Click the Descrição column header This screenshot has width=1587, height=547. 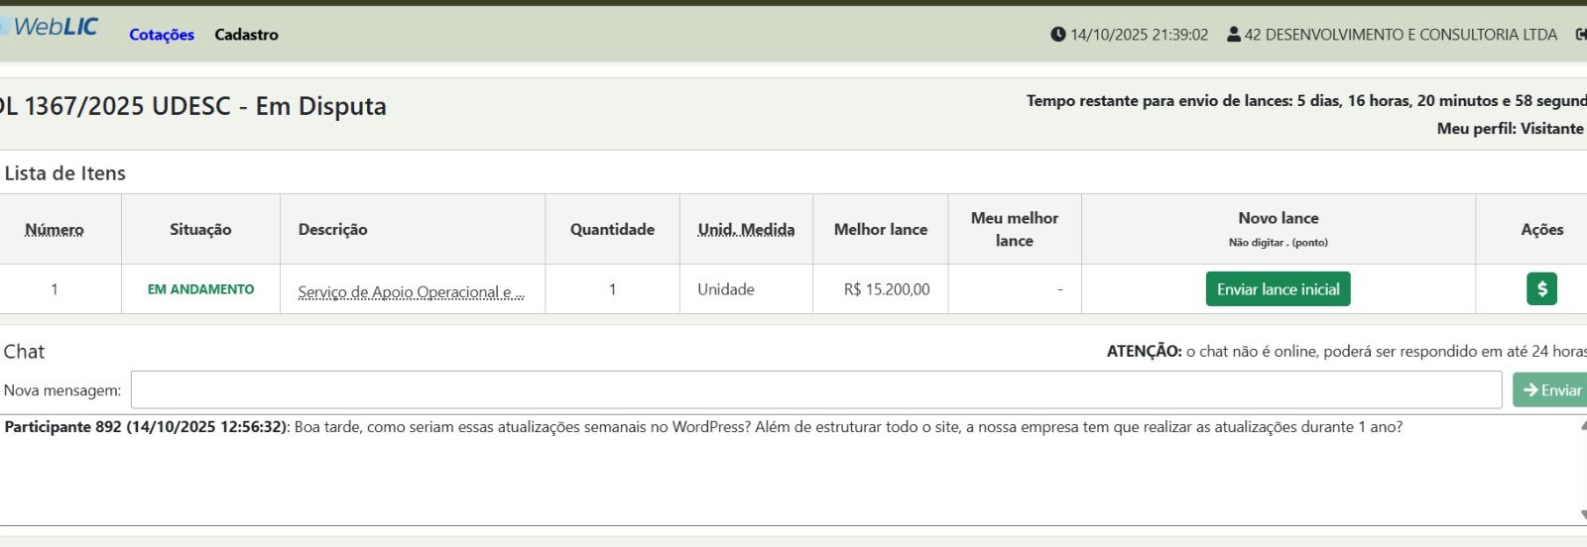pos(332,230)
